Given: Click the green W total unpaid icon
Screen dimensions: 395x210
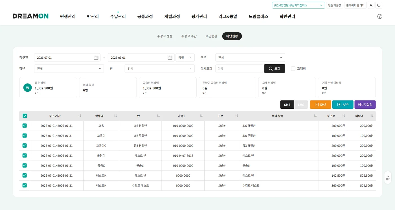Looking at the screenshot, I should [x=27, y=88].
